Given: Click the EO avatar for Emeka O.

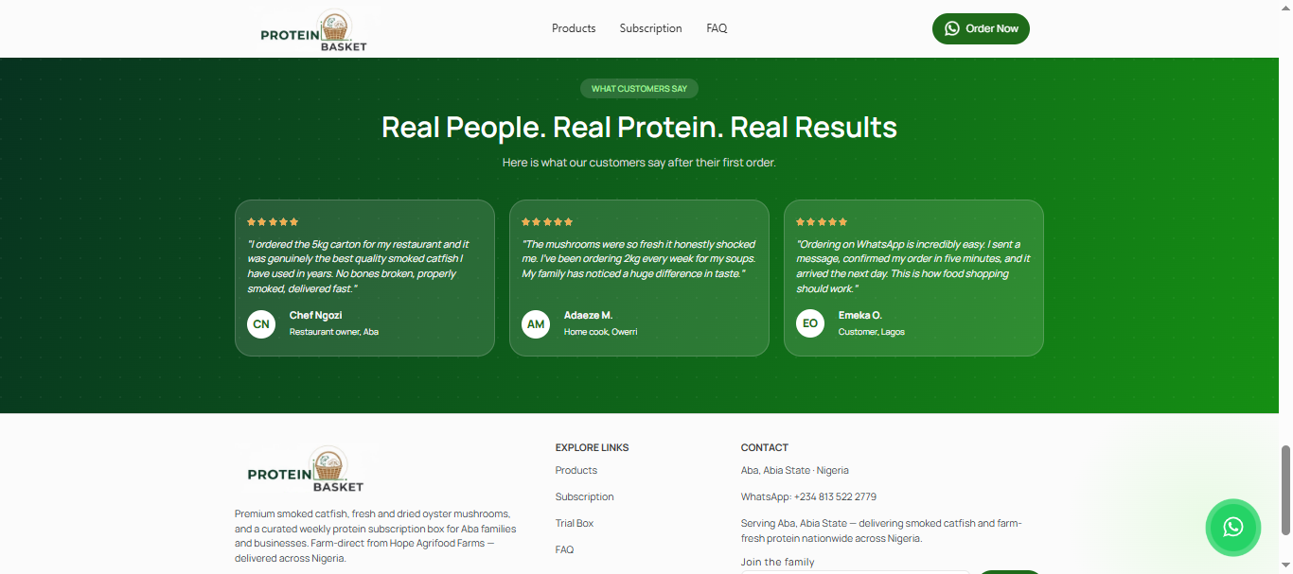Looking at the screenshot, I should [x=810, y=323].
